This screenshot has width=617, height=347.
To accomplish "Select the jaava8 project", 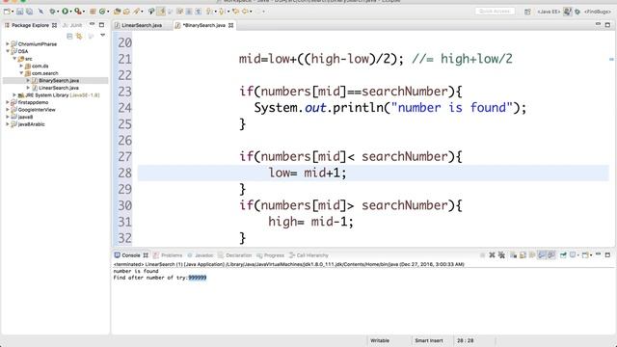I will click(25, 117).
